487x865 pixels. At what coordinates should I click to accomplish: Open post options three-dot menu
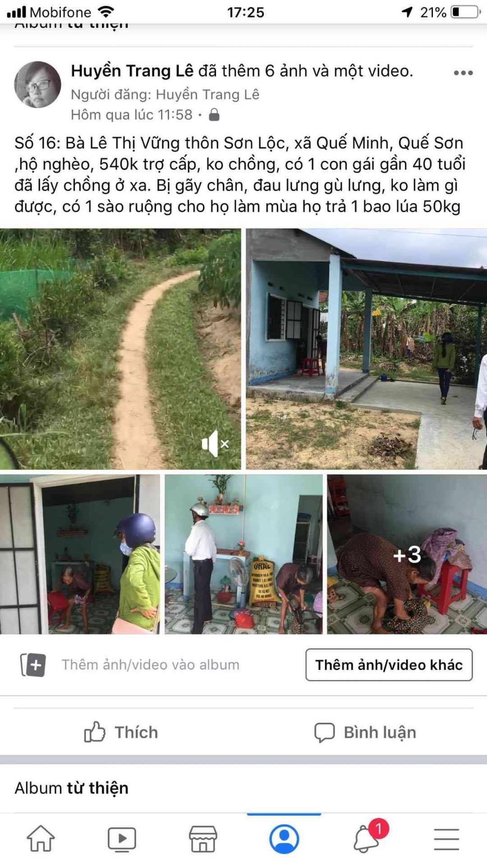(463, 73)
